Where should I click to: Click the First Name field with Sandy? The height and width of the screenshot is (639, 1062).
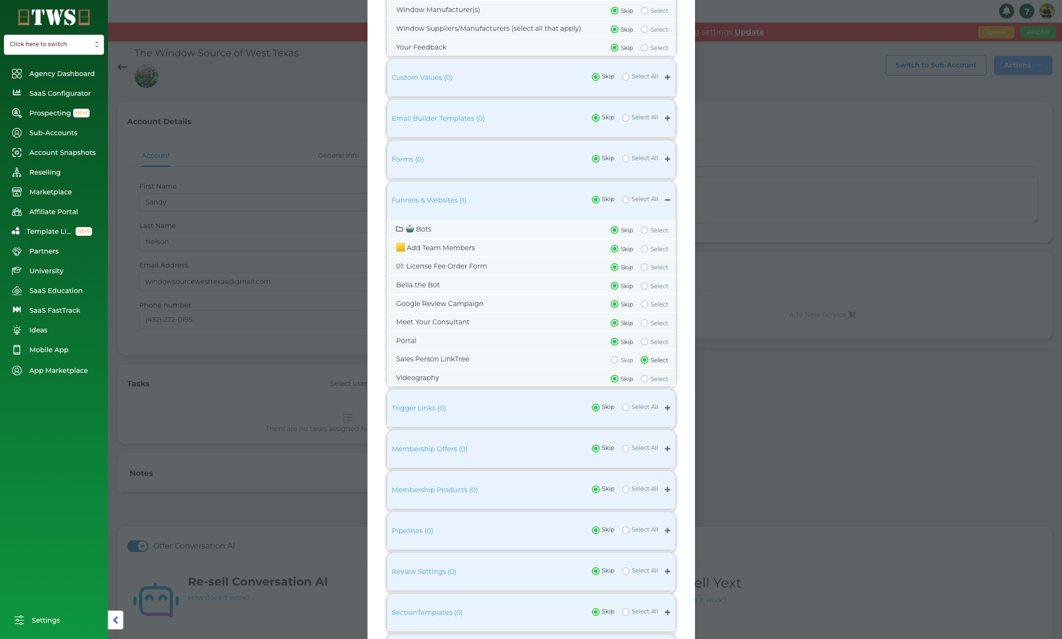click(x=253, y=202)
